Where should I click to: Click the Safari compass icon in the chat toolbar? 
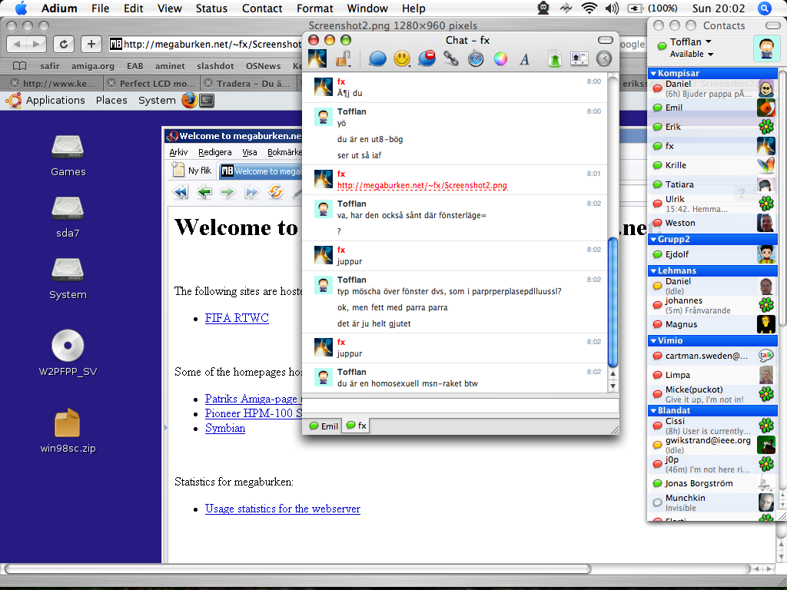tap(475, 58)
